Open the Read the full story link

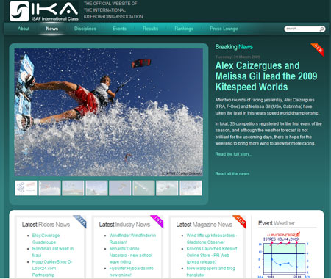pyautogui.click(x=233, y=154)
